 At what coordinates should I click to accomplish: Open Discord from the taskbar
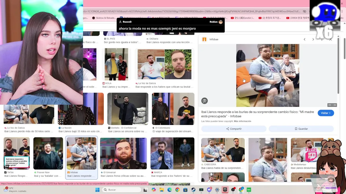(209, 190)
